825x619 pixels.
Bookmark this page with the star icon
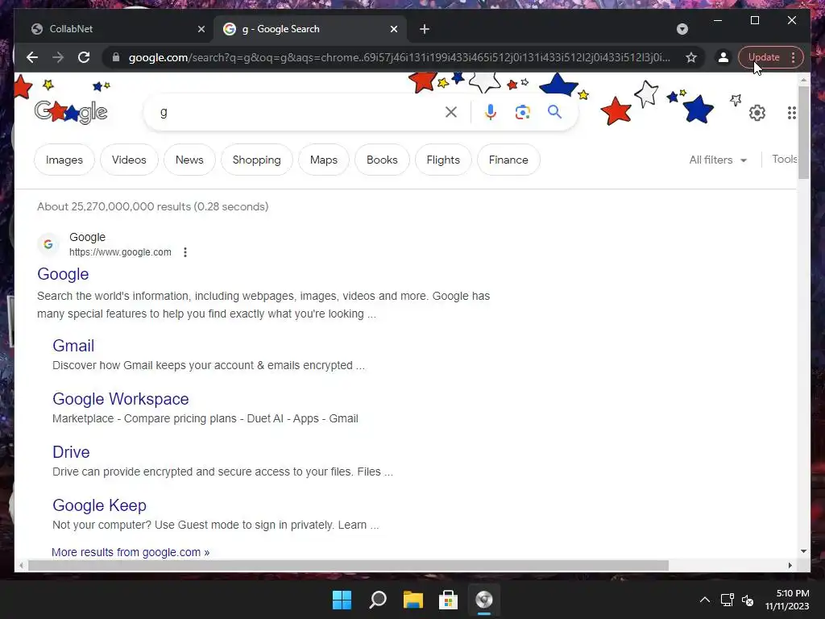[x=691, y=57]
